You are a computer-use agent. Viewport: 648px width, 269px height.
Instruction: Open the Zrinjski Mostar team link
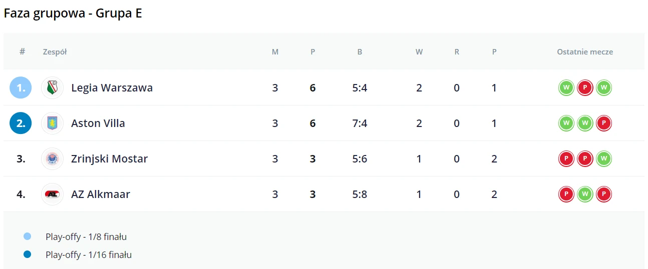(109, 159)
